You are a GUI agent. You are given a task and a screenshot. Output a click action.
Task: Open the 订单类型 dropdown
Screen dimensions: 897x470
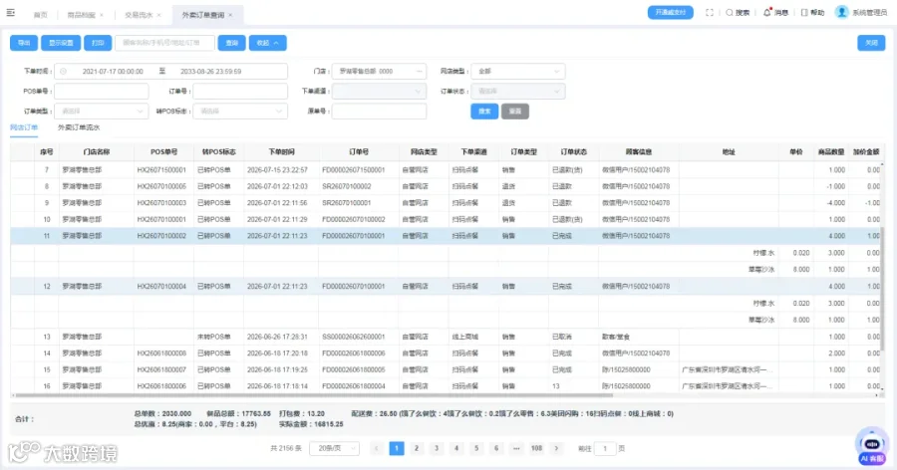(102, 111)
